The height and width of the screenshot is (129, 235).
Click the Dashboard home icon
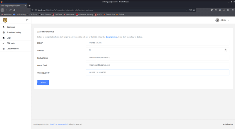pos(4,27)
